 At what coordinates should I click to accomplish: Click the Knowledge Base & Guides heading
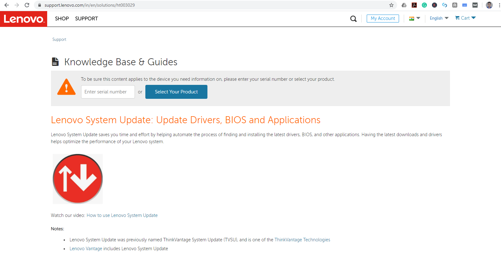click(x=121, y=62)
